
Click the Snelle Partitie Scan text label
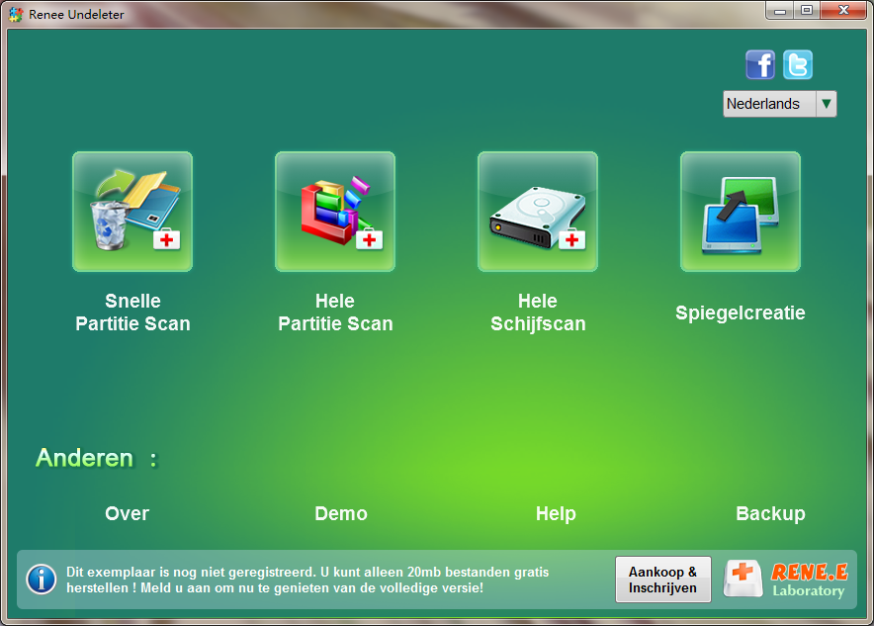click(132, 313)
